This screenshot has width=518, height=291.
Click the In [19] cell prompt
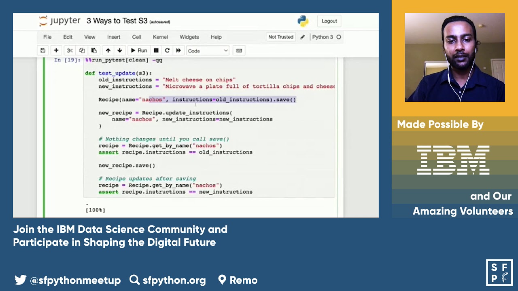click(68, 60)
